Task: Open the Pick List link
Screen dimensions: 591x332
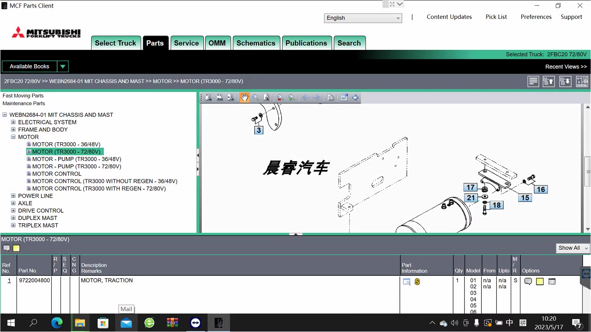Action: click(496, 17)
